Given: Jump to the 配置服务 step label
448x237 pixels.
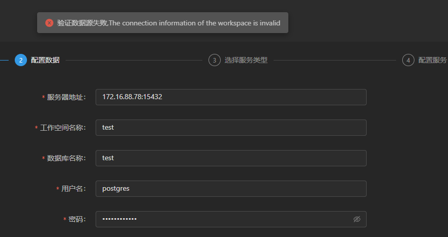Looking at the screenshot, I should [x=432, y=60].
